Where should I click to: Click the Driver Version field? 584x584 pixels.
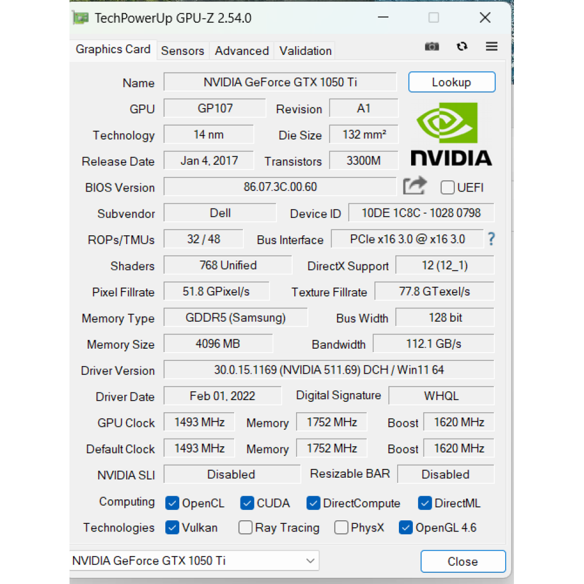pyautogui.click(x=329, y=370)
